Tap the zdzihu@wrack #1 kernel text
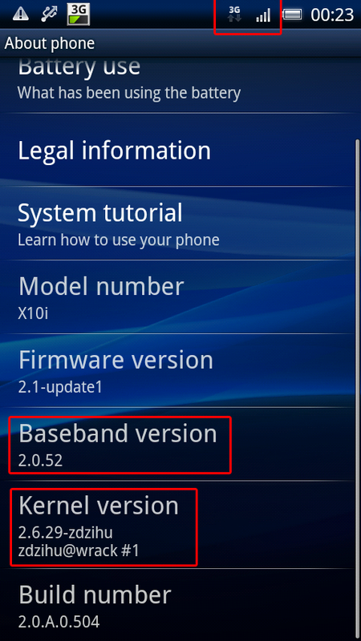This screenshot has height=641, width=361. pos(79,550)
